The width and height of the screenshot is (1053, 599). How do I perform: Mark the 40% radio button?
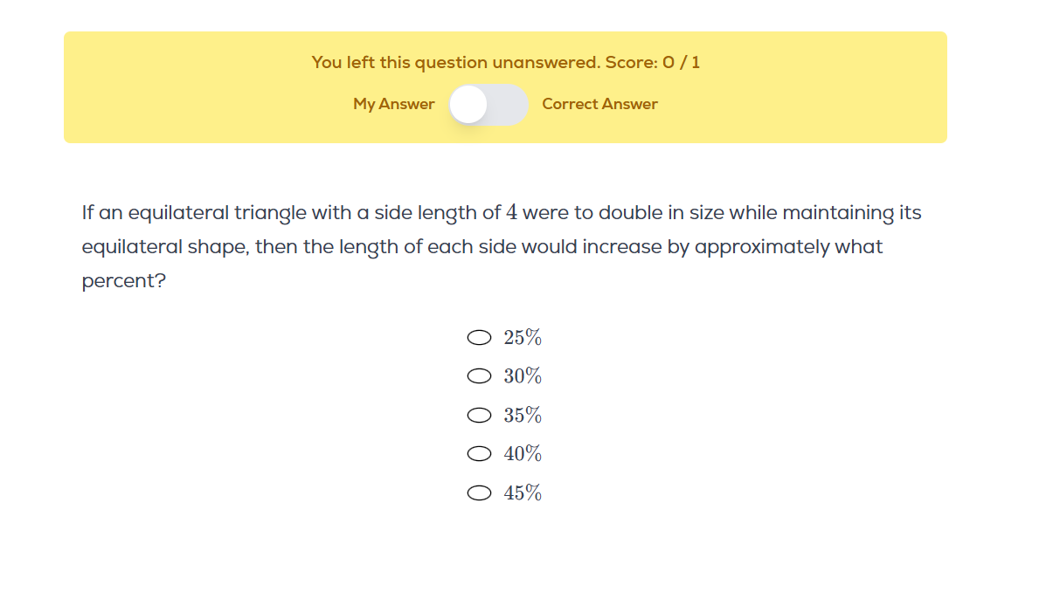(479, 454)
